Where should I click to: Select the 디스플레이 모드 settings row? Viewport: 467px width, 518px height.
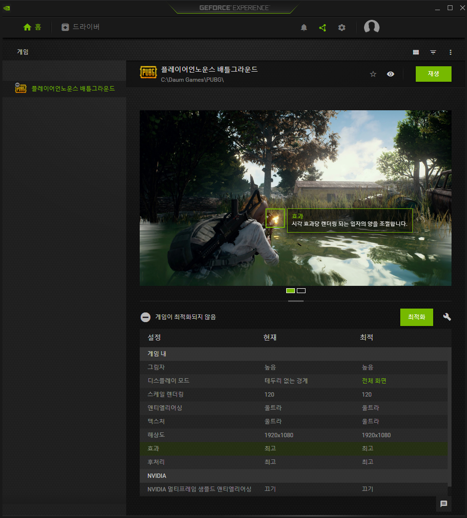(x=293, y=381)
